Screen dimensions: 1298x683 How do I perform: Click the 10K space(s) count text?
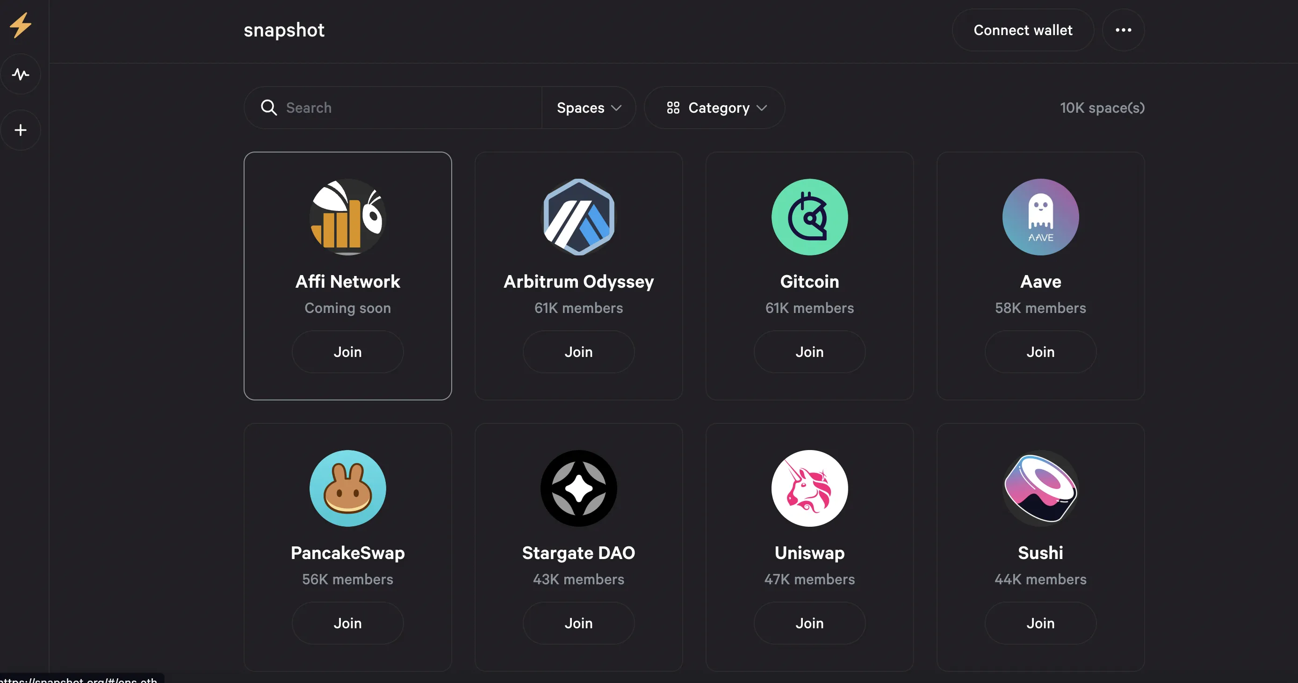coord(1102,108)
